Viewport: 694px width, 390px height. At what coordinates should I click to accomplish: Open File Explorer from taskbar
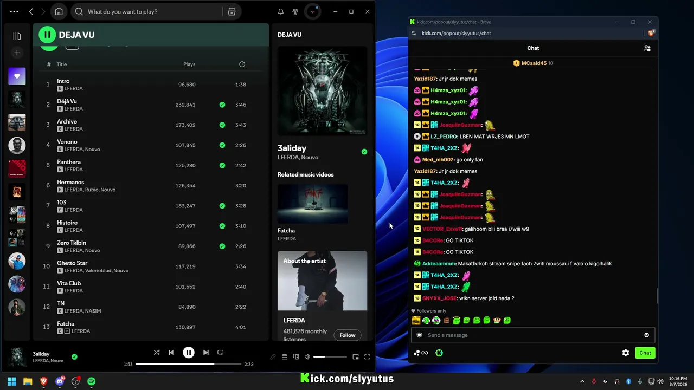pos(28,381)
